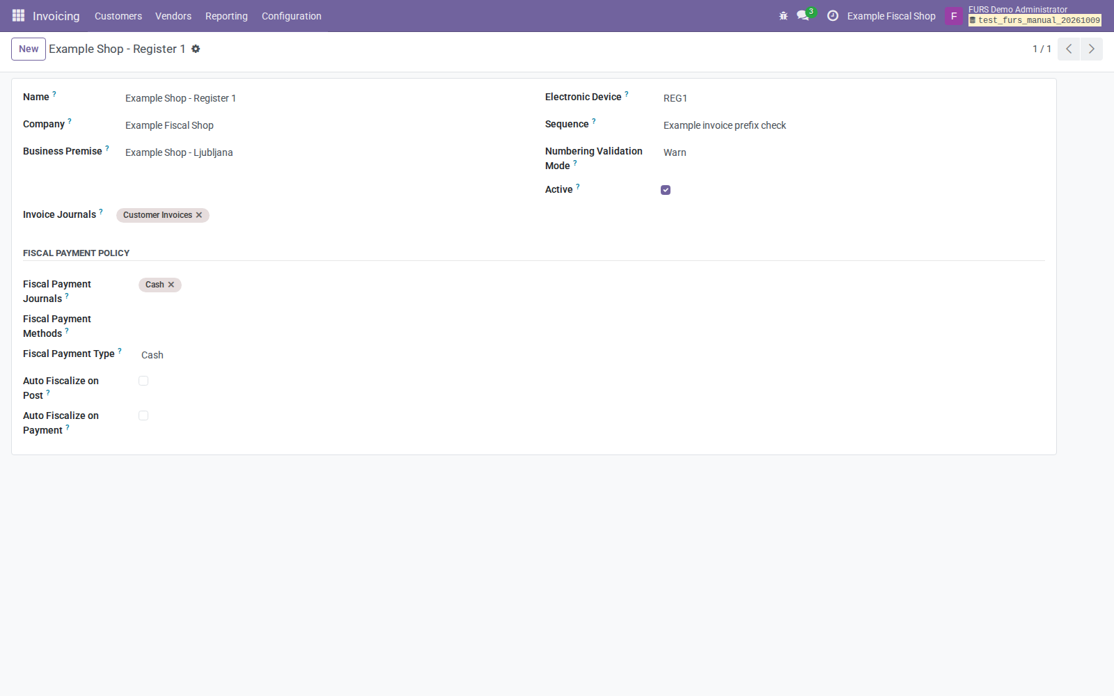Click the database name test_furs_manual label
The width and height of the screenshot is (1114, 696).
pos(1035,20)
